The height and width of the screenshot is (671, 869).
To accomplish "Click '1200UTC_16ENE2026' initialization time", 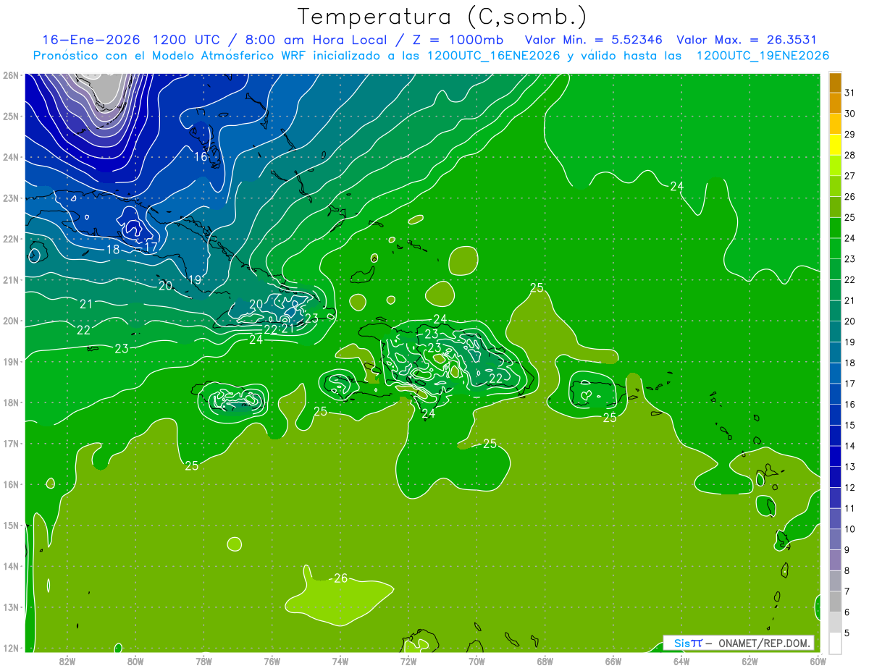I will 492,56.
